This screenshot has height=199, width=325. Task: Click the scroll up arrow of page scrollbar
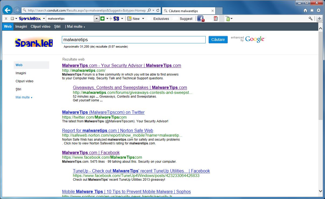point(320,28)
